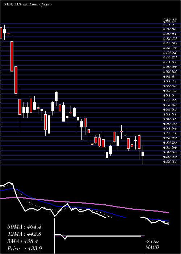Image resolution: width=181 pixels, height=254 pixels.
Task: Select the 447.71 price axis label
Action: (169, 133)
